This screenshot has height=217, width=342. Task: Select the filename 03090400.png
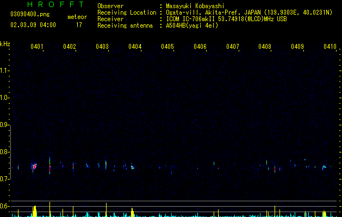(30, 14)
